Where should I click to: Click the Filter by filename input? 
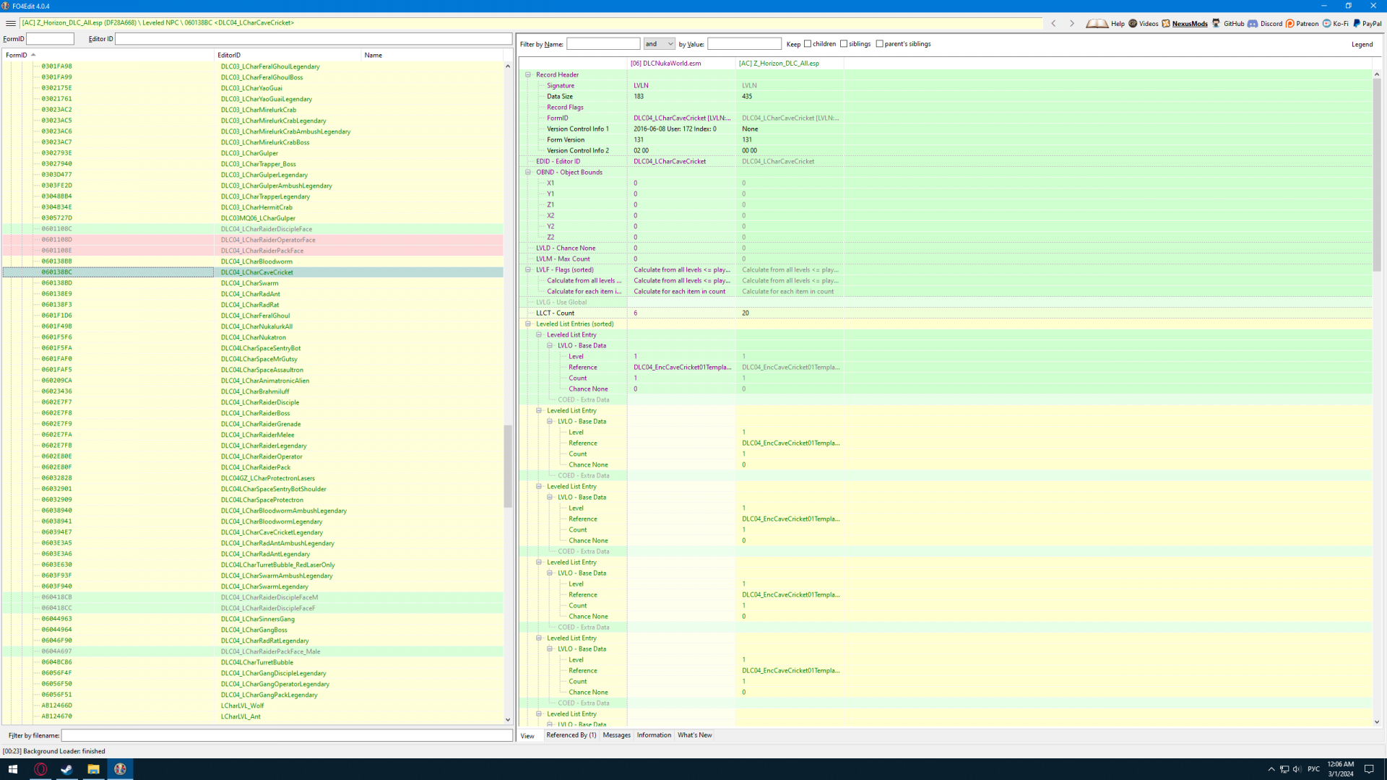tap(287, 735)
